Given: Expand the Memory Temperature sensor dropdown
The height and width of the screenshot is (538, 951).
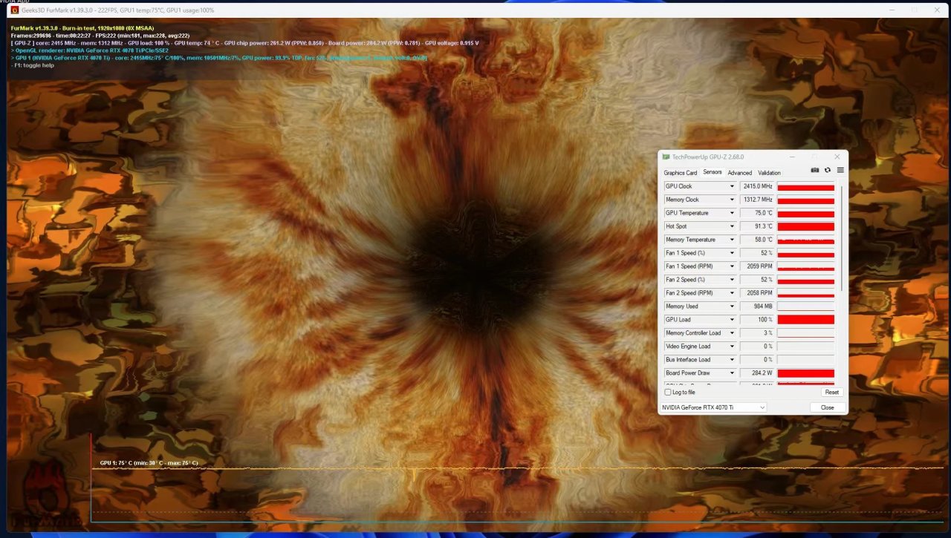Looking at the screenshot, I should pyautogui.click(x=732, y=240).
